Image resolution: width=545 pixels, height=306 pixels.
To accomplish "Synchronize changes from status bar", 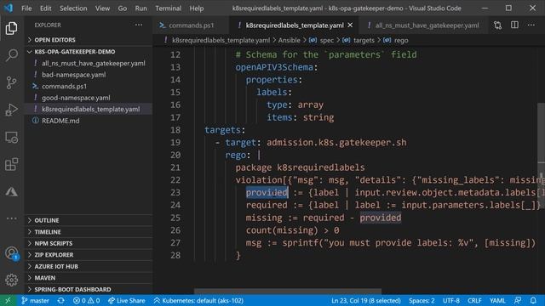I will [60, 300].
